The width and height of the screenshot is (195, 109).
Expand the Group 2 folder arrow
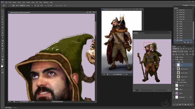pyautogui.click(x=176, y=57)
